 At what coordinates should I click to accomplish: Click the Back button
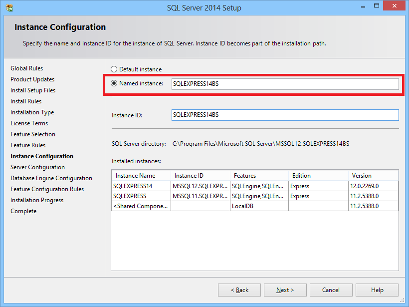(x=239, y=290)
